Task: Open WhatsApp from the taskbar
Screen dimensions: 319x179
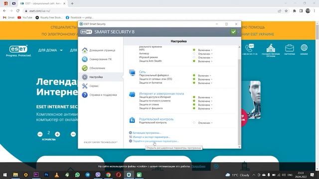Action: (77, 175)
